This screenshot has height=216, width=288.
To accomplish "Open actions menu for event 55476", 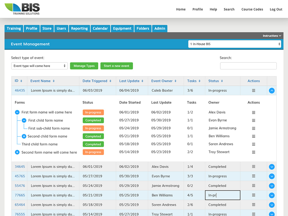I will [253, 186].
